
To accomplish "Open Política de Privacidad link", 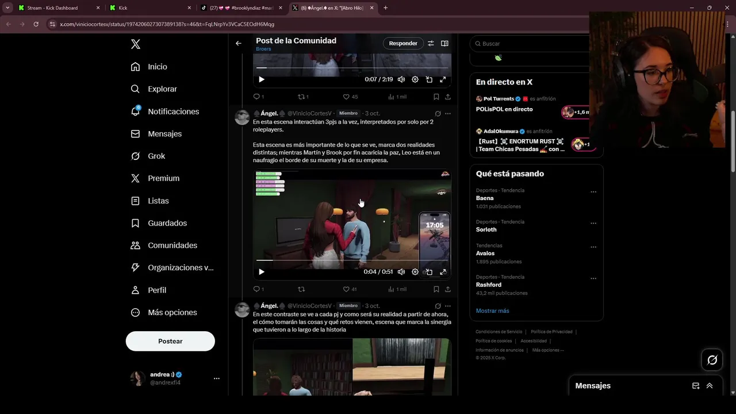I will click(551, 332).
